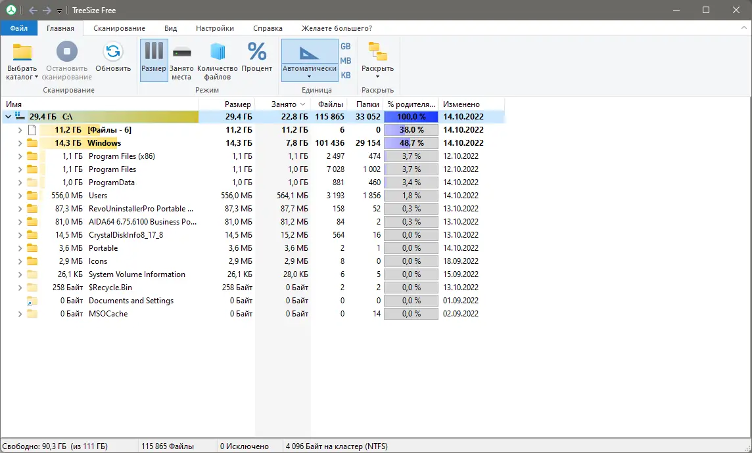
Task: Click the C:\ drive icon
Action: click(x=20, y=116)
